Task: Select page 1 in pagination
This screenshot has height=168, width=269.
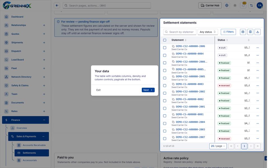Action: click(x=244, y=146)
